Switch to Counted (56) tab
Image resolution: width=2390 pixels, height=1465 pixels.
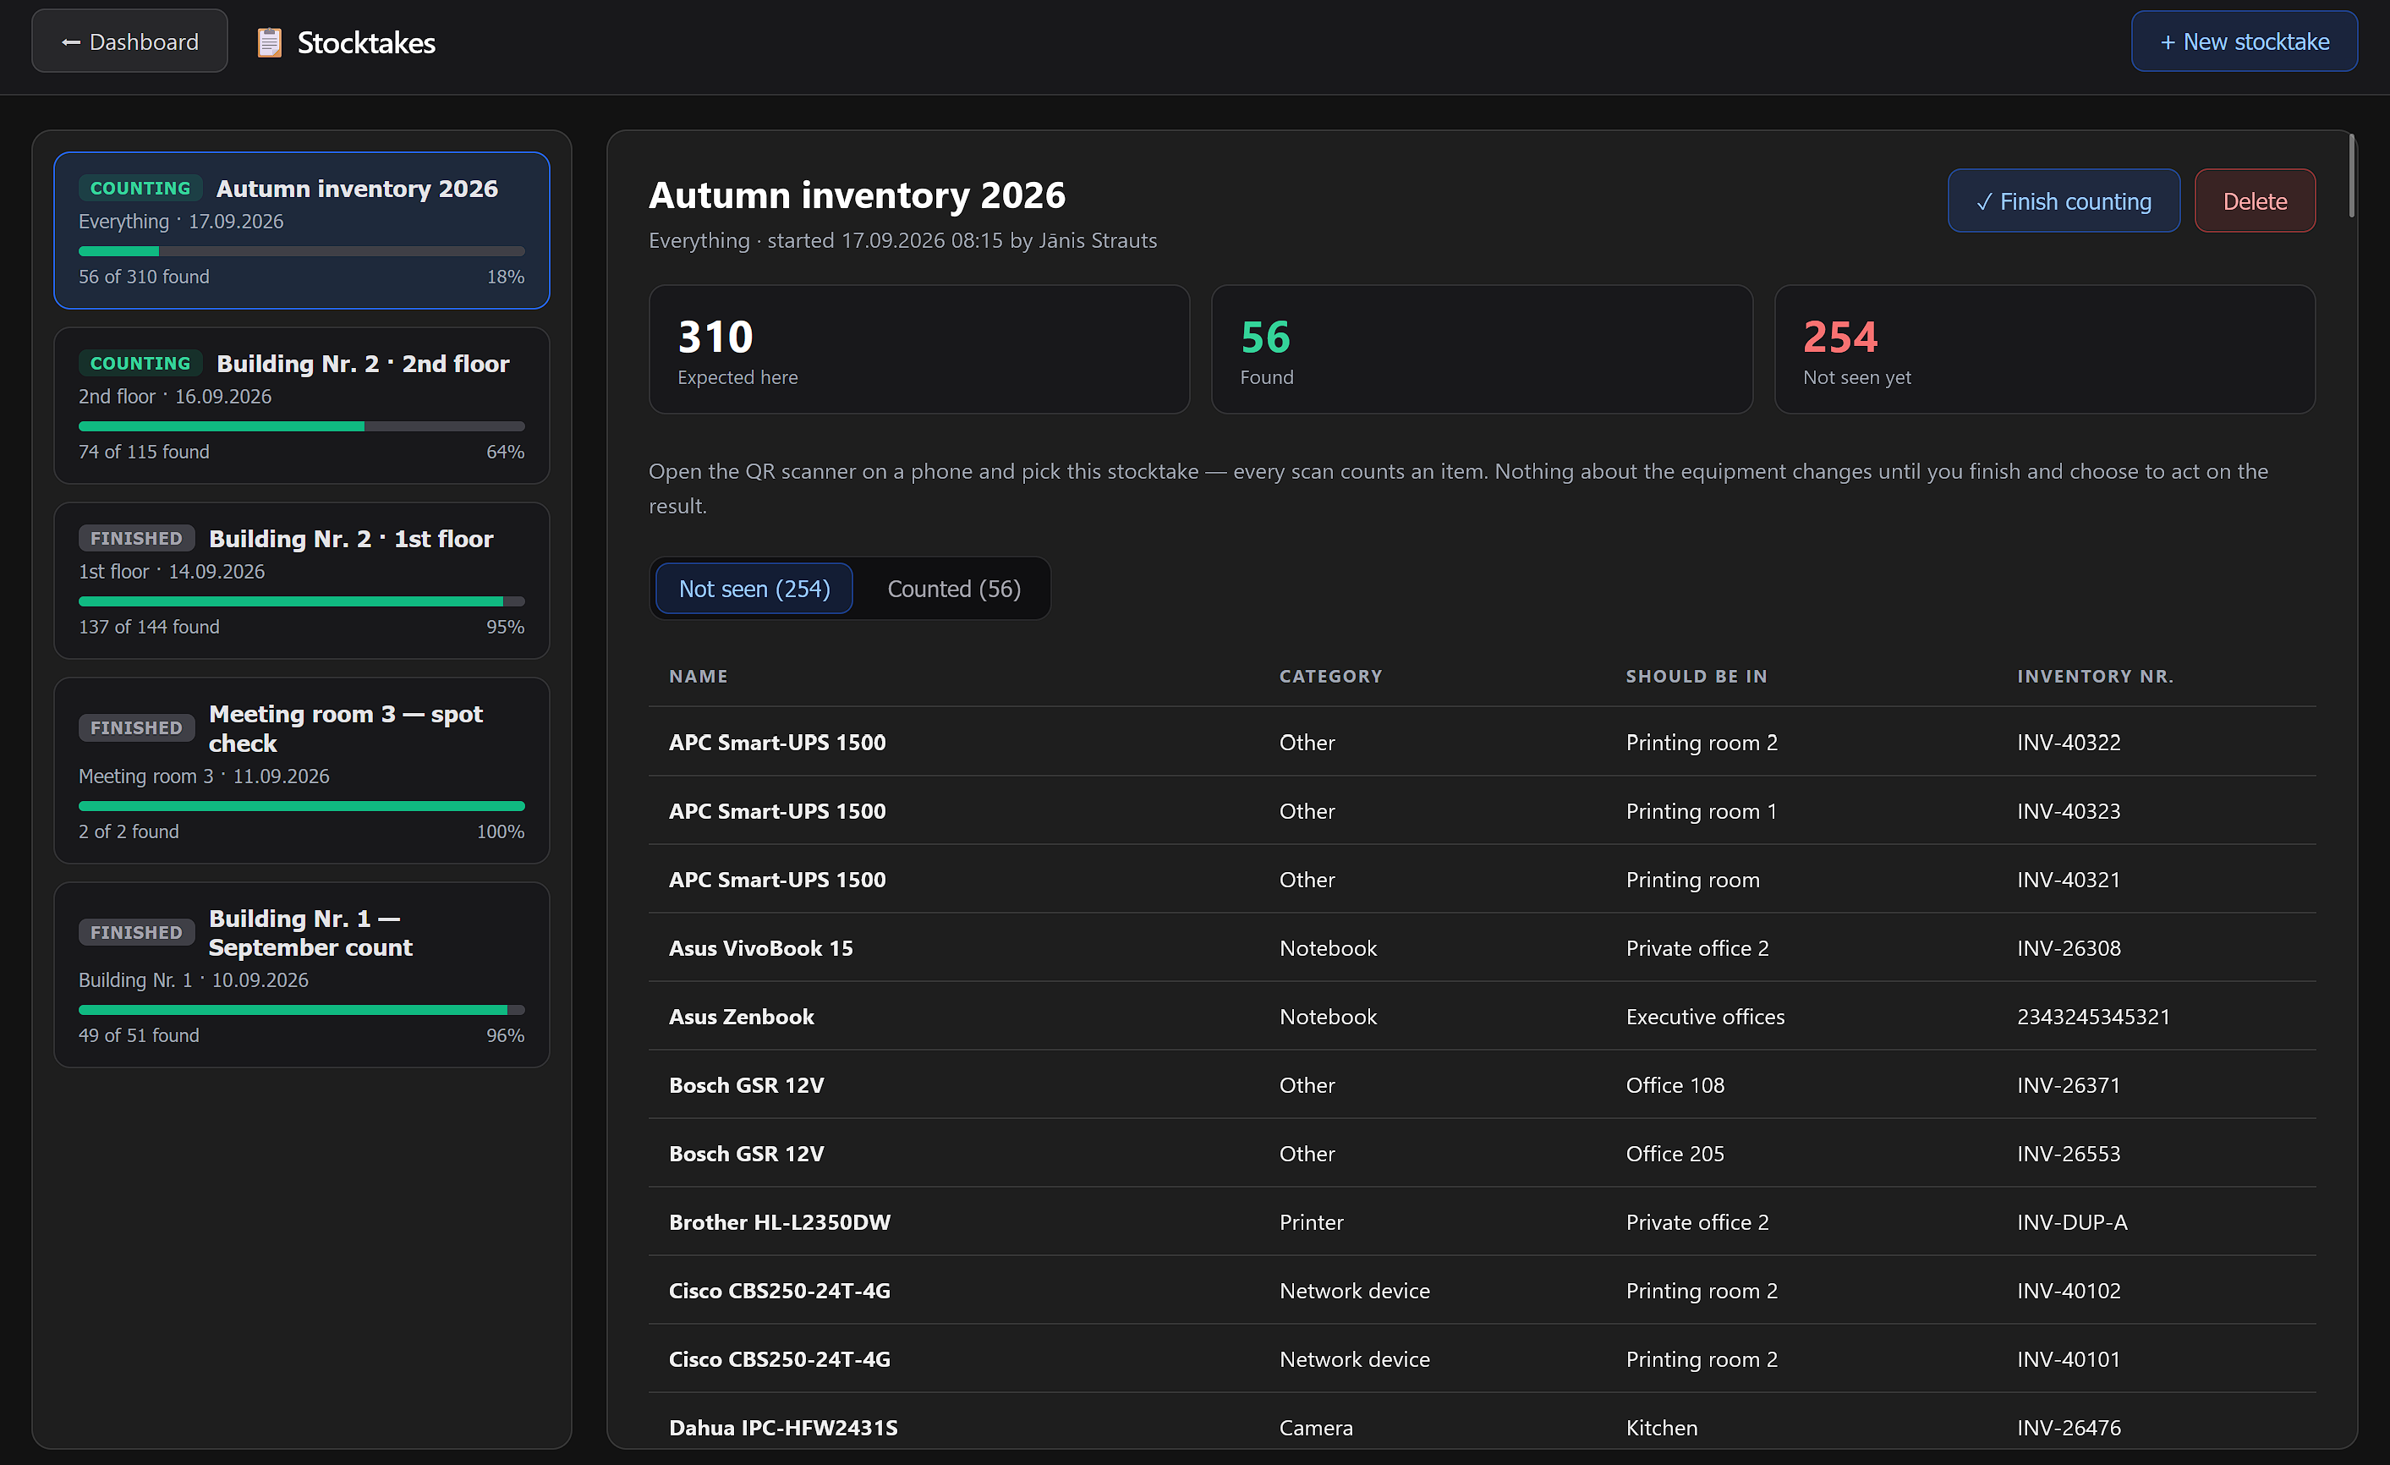[x=953, y=589]
